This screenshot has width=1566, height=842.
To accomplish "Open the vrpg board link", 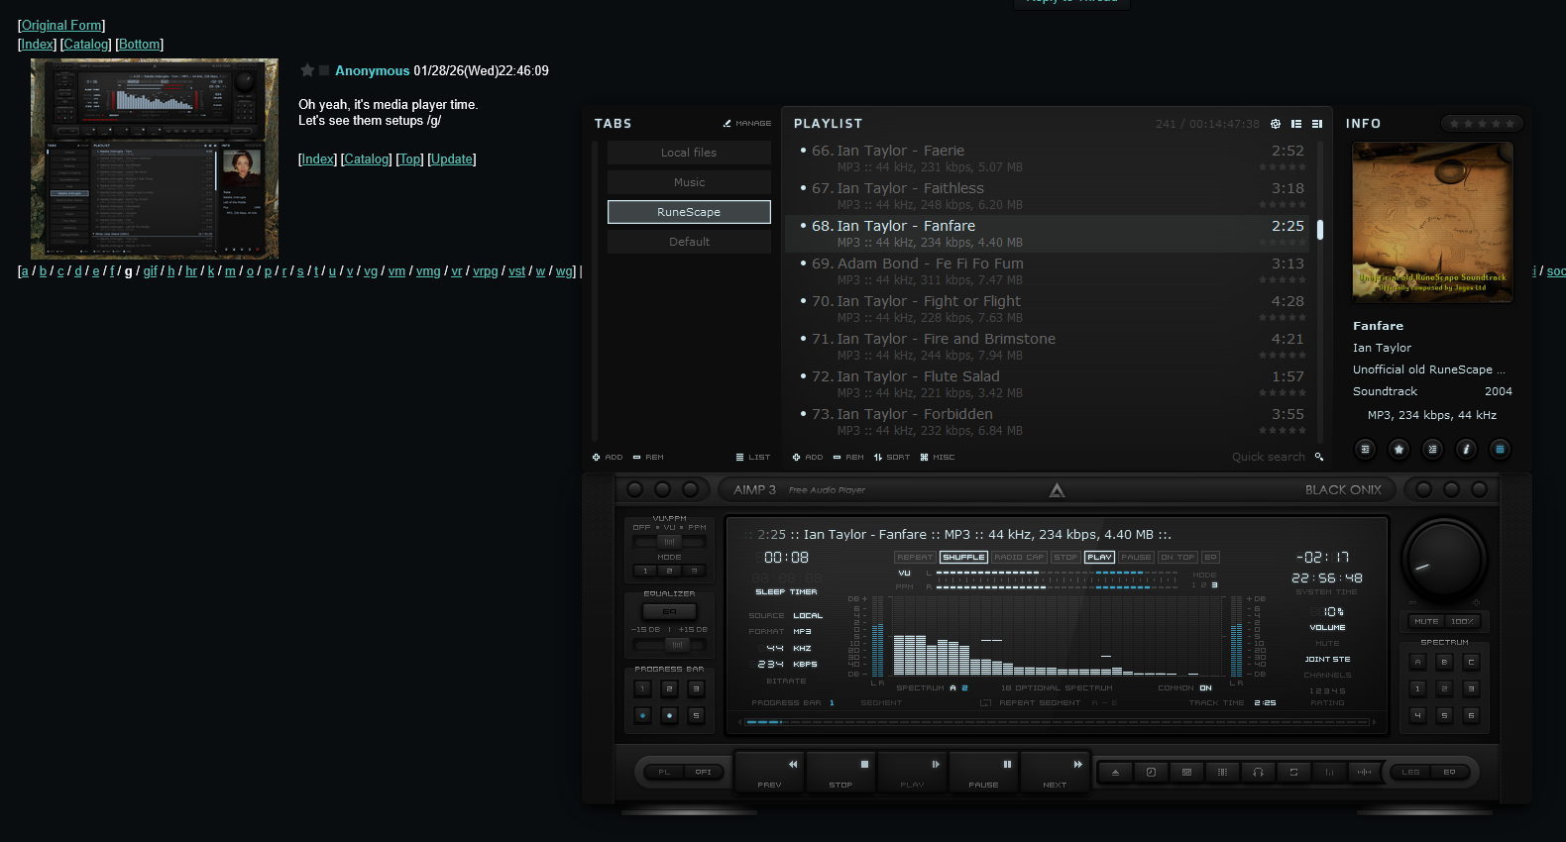I will (x=485, y=270).
